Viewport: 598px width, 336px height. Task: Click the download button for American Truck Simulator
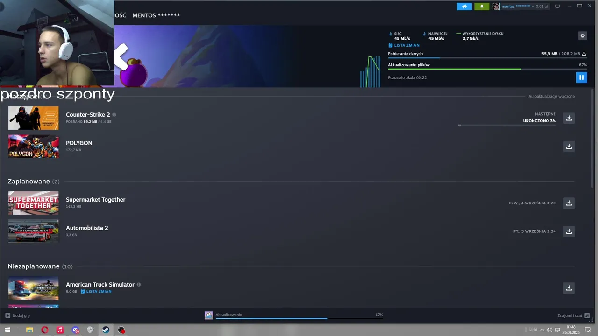(x=569, y=288)
